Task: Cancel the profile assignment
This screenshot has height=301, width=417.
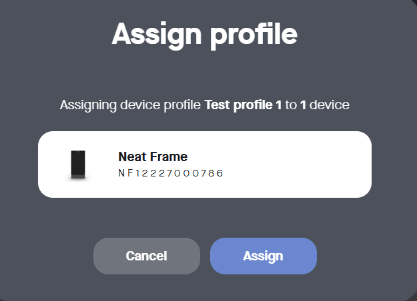Action: 146,256
